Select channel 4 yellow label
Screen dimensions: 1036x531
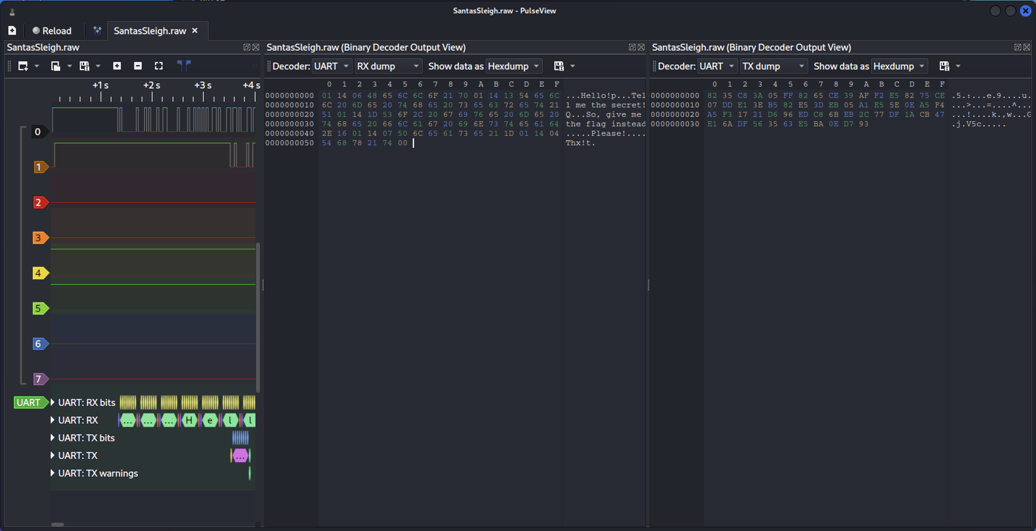pos(41,273)
